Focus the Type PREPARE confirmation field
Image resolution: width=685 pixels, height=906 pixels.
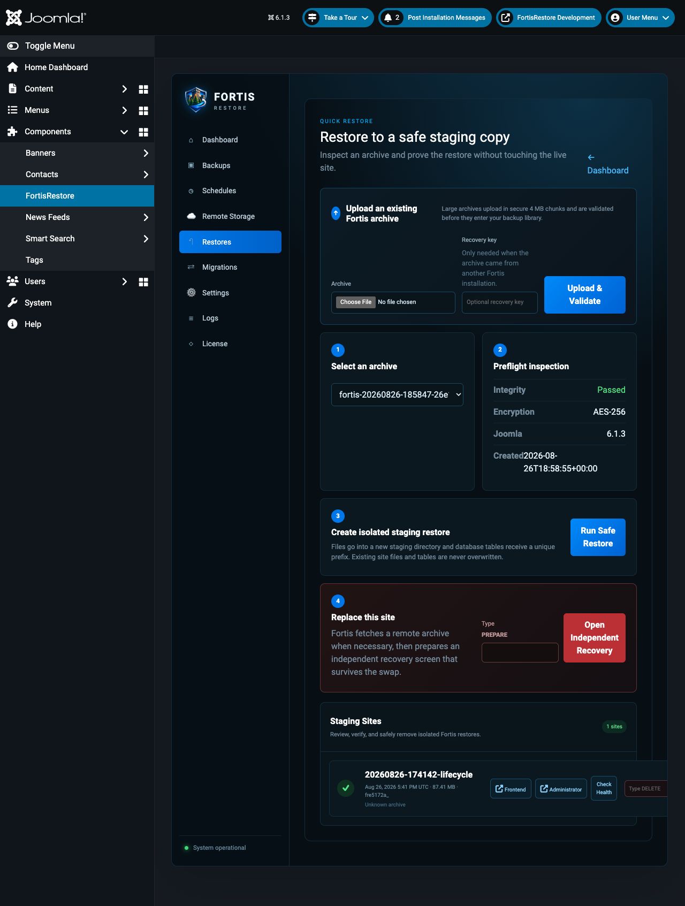[x=520, y=652]
